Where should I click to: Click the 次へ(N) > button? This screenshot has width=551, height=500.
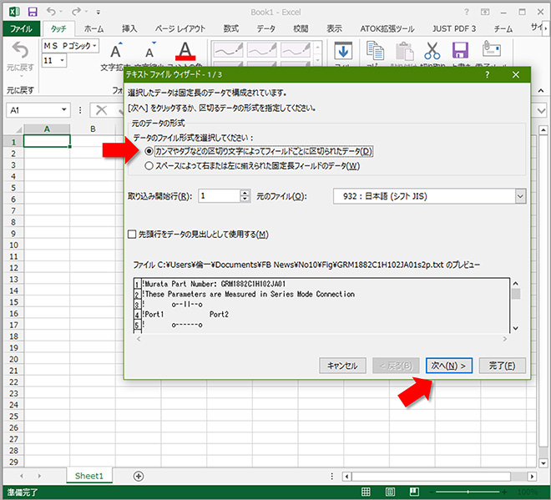pyautogui.click(x=448, y=366)
